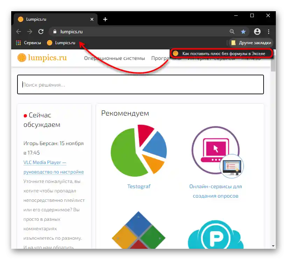Focus the Поиск решения search field
This screenshot has width=287, height=260.
[141, 84]
